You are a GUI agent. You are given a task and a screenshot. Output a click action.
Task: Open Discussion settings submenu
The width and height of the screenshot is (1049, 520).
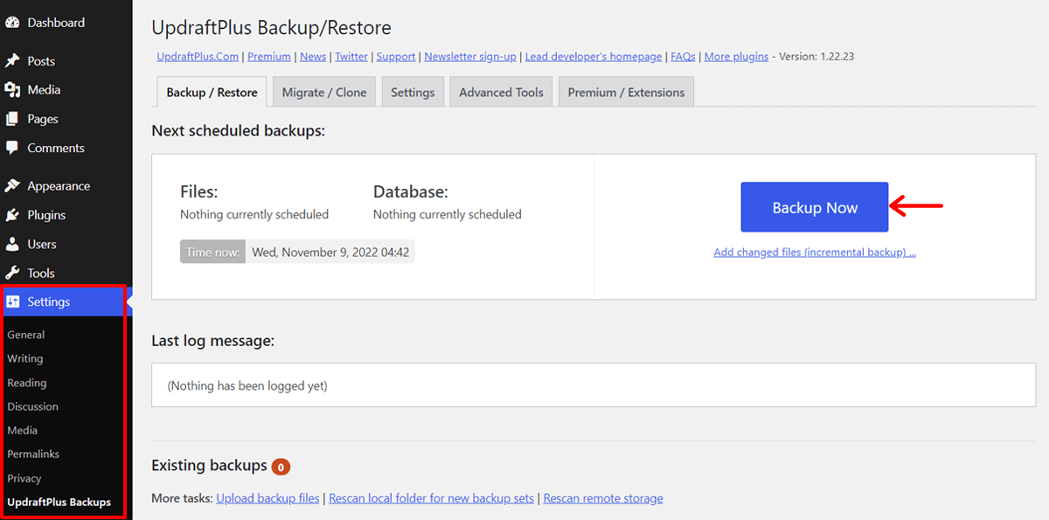33,406
